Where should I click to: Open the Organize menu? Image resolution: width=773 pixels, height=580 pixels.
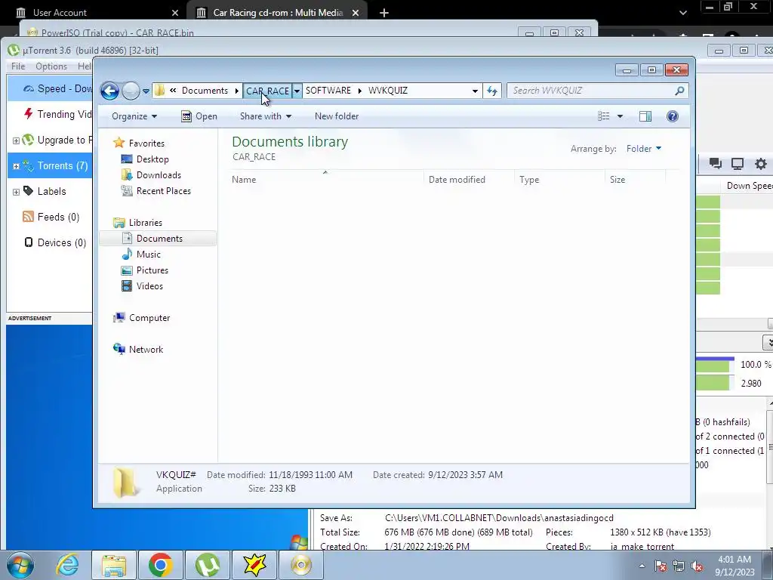click(134, 116)
